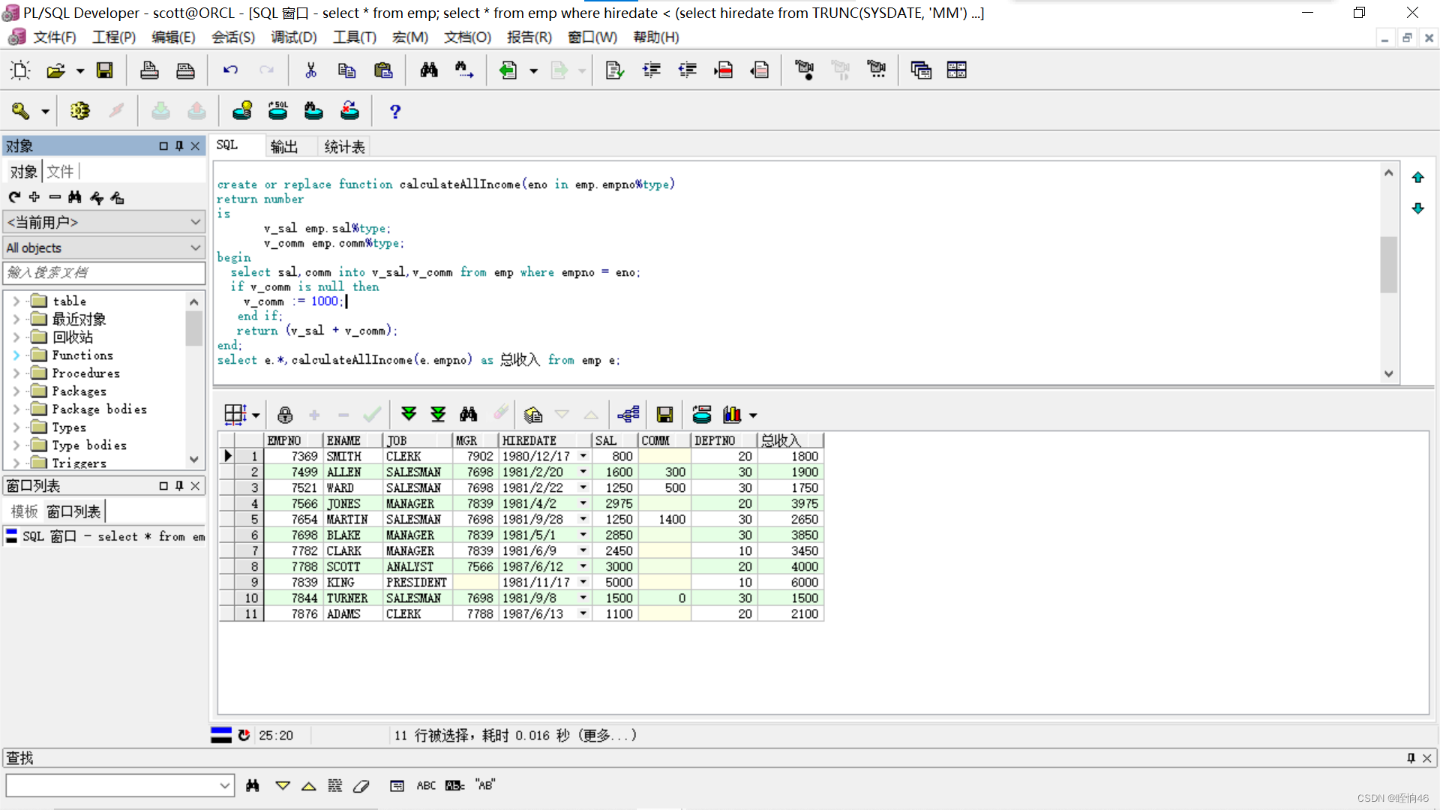
Task: Click fetch next page green arrow
Action: coord(409,414)
